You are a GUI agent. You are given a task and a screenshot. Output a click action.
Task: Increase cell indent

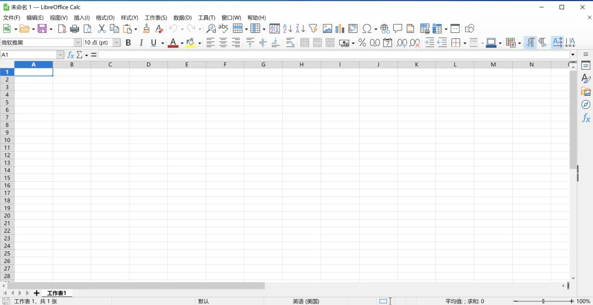point(429,43)
